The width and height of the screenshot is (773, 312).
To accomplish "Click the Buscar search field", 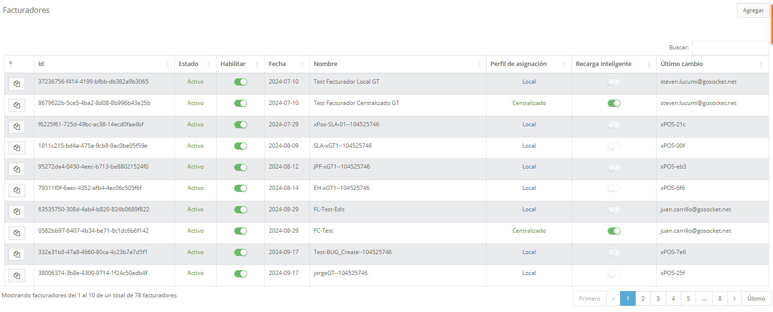I will tap(730, 47).
